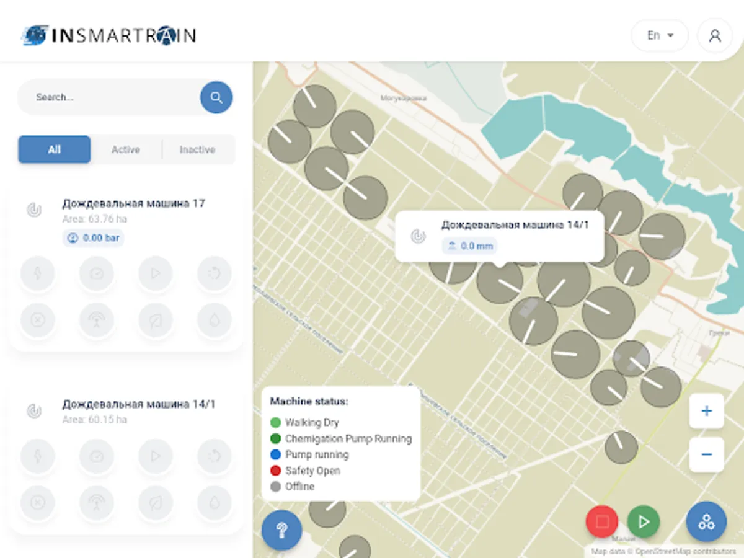
Task: Open the Дождевальная машина 14/1 sidebar title
Action: coord(139,404)
